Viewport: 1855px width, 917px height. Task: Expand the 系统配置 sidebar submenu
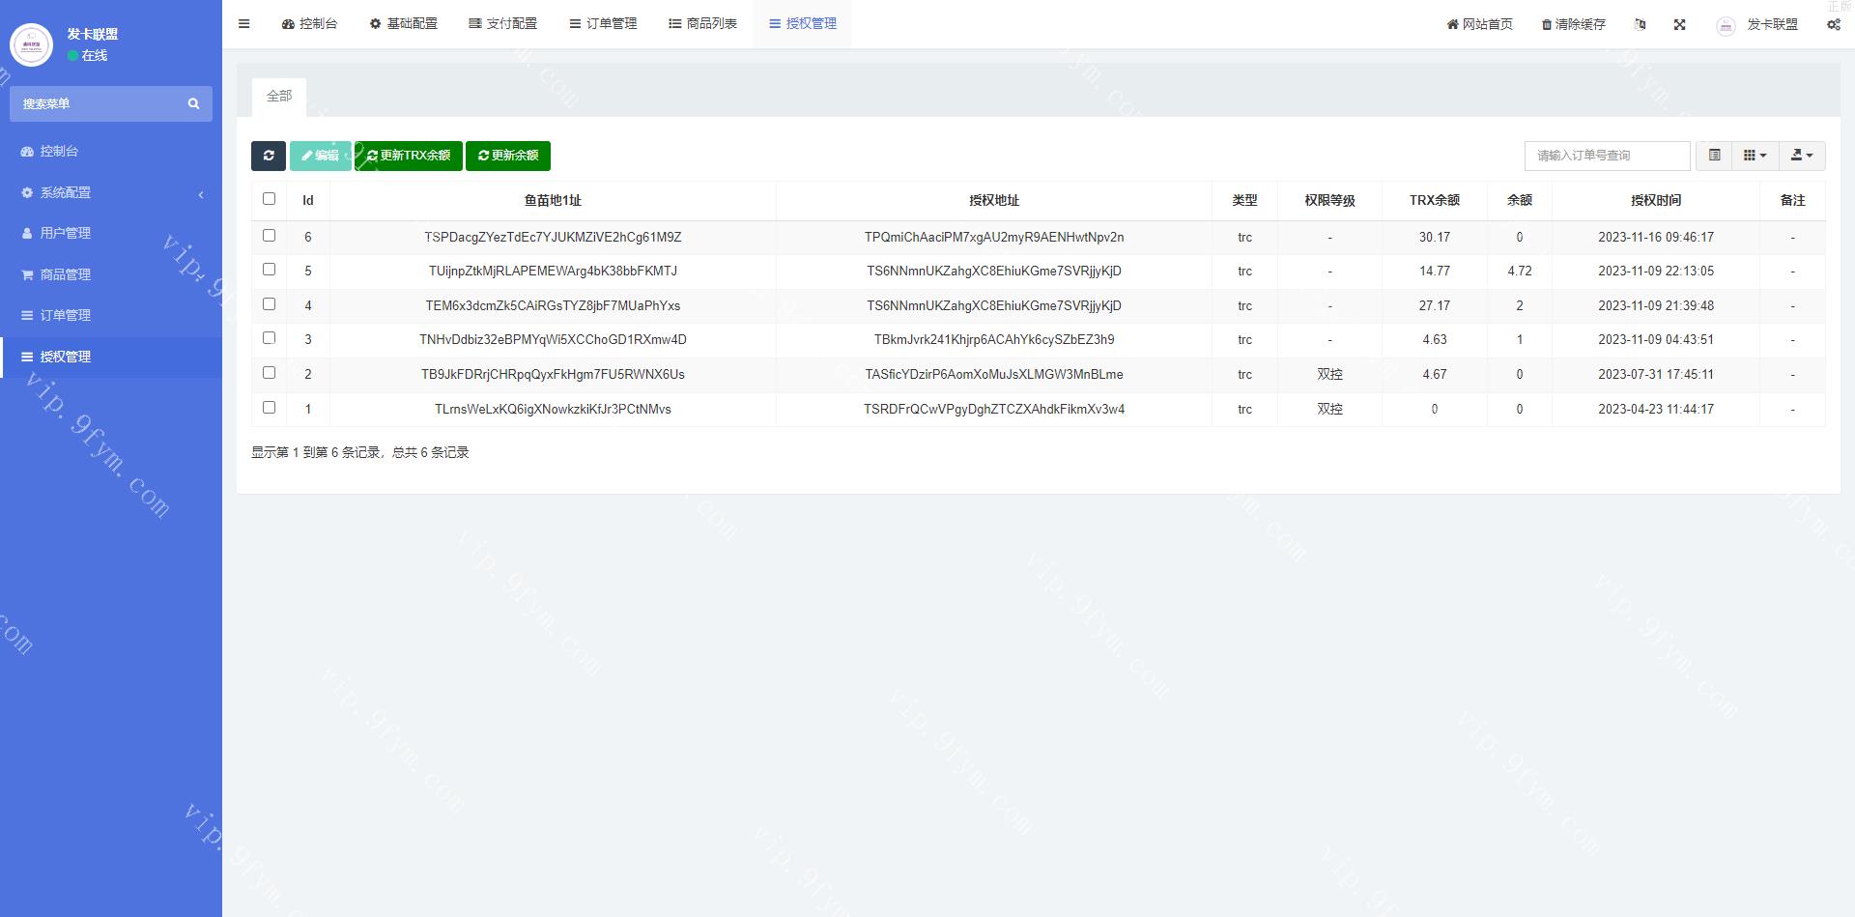pyautogui.click(x=111, y=193)
